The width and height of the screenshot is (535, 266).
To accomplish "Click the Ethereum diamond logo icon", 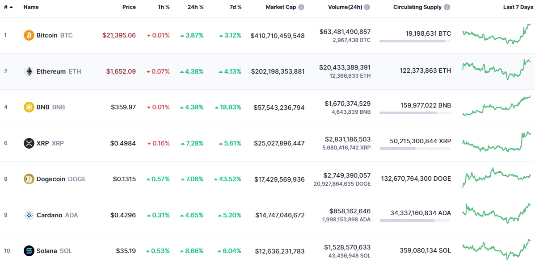I will (x=29, y=71).
